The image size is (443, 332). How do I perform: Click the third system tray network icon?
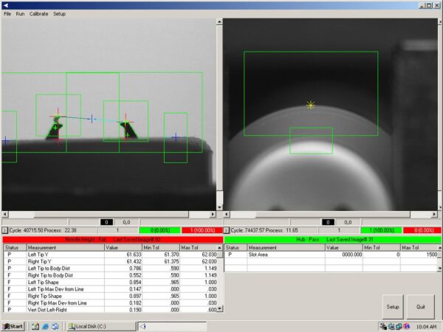tap(399, 327)
